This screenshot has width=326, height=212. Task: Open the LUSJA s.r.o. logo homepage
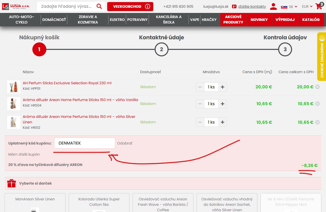pos(16,6)
